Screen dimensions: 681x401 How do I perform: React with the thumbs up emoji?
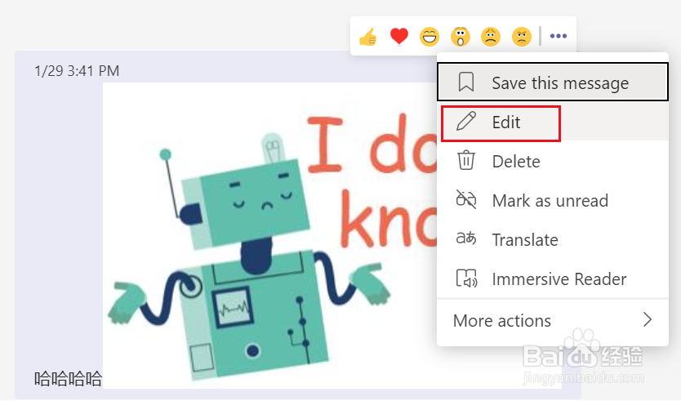(x=368, y=36)
